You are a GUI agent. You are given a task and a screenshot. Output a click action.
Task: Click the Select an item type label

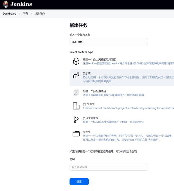click(81, 52)
